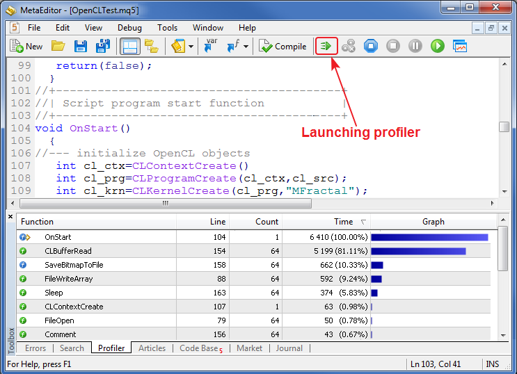This screenshot has height=374, width=517.
Task: Click the insert variable 'var' icon
Action: pos(210,45)
